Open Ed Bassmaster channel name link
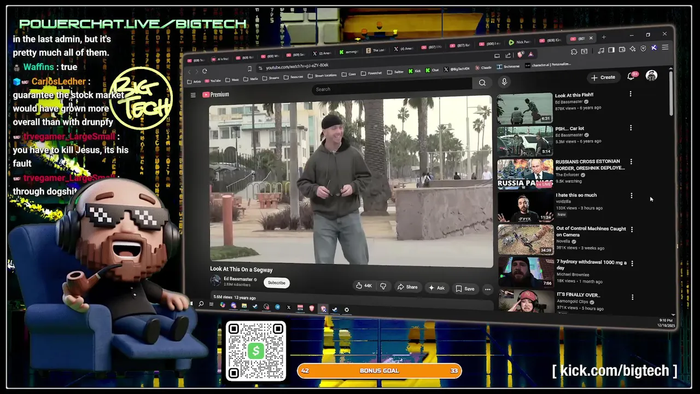Viewport: 700px width, 394px height. click(238, 279)
